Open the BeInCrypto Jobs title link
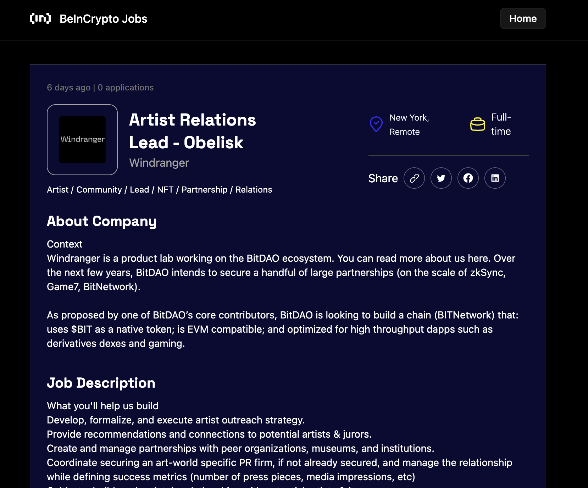Screen dimensions: 588x488 point(103,19)
